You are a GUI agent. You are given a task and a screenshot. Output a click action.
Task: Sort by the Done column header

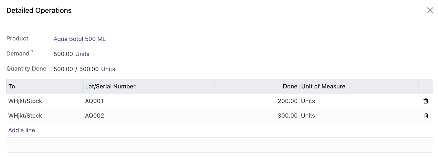tap(257, 87)
